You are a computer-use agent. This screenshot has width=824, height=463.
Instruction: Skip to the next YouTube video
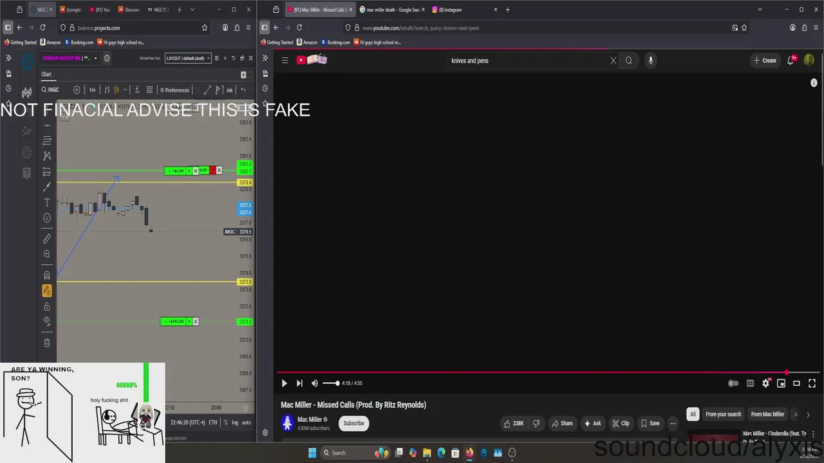(299, 383)
